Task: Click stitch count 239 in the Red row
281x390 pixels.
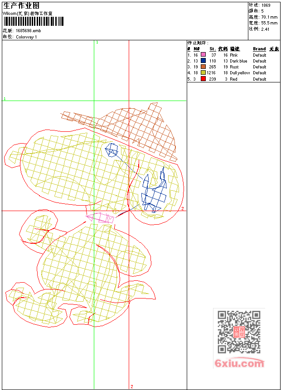Action: click(x=212, y=79)
